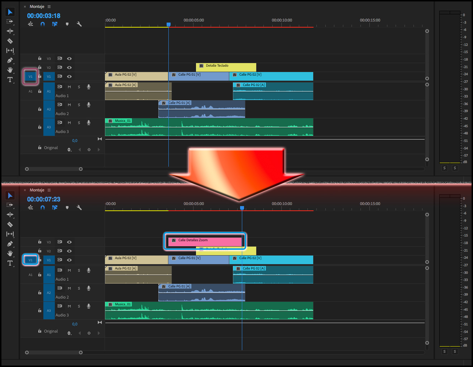Select the Pen tool in the bottom panel
Screen dimensions: 473x367
pyautogui.click(x=10, y=244)
